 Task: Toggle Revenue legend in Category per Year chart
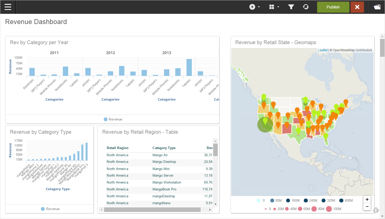tap(113, 119)
